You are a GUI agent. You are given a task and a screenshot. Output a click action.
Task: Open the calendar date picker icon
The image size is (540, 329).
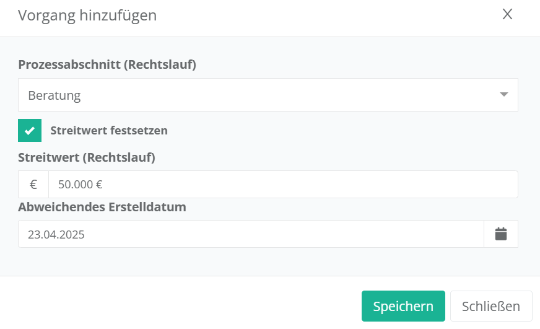point(501,234)
